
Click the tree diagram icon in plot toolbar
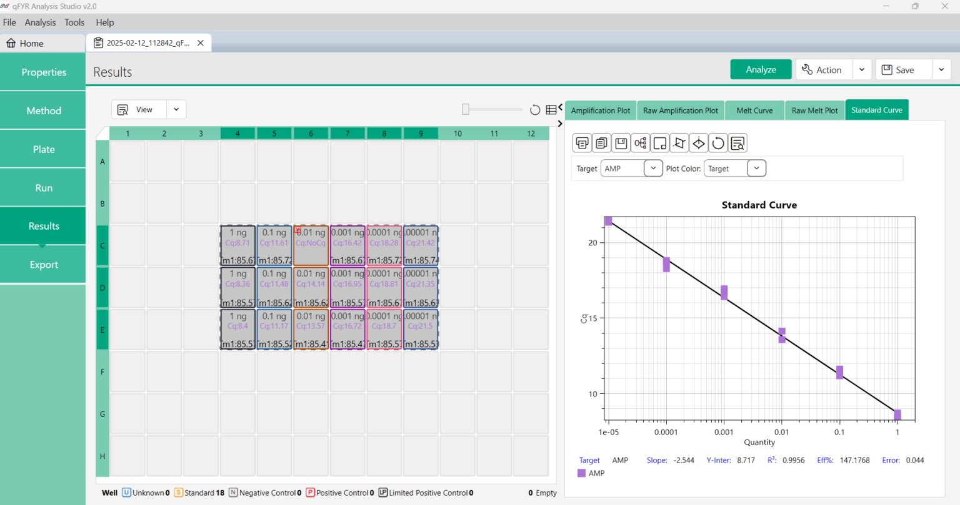coord(640,143)
